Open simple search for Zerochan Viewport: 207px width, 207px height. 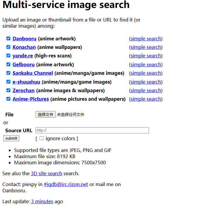pos(146,90)
